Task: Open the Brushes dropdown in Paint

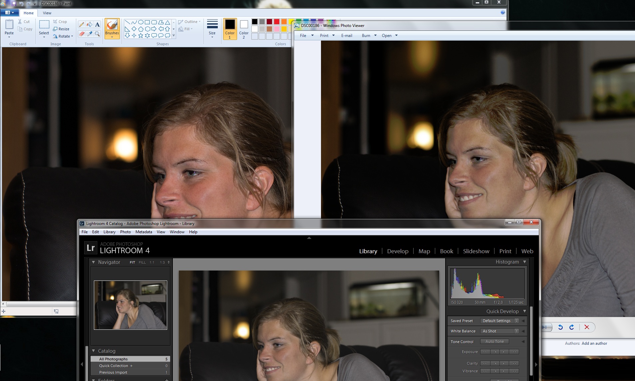Action: tap(112, 35)
